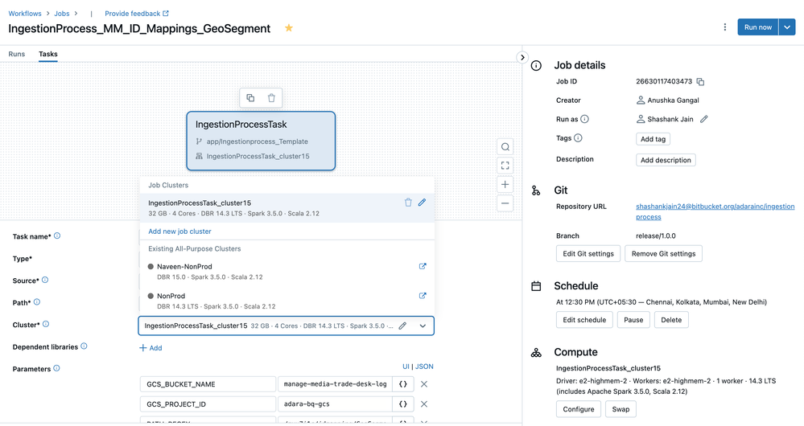This screenshot has height=426, width=804.
Task: Delete the IngestionProcessTask_cluster15 job cluster
Action: click(x=408, y=203)
